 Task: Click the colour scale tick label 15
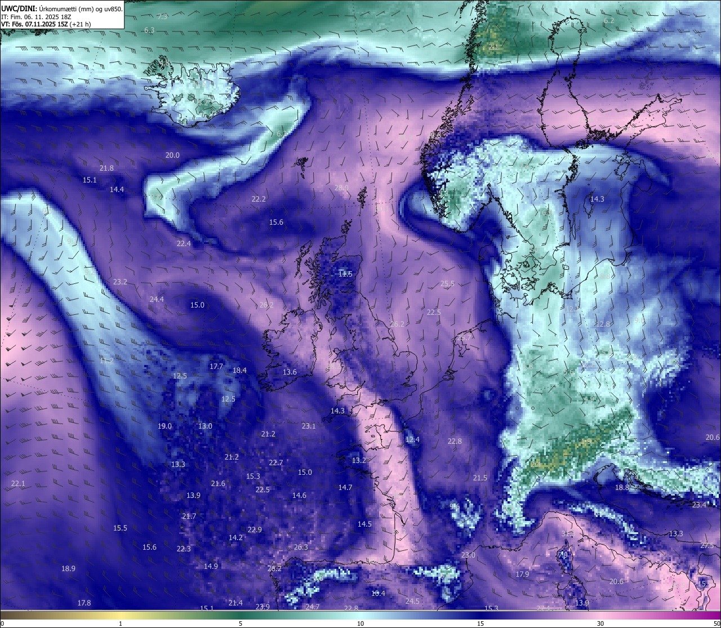pos(480,623)
